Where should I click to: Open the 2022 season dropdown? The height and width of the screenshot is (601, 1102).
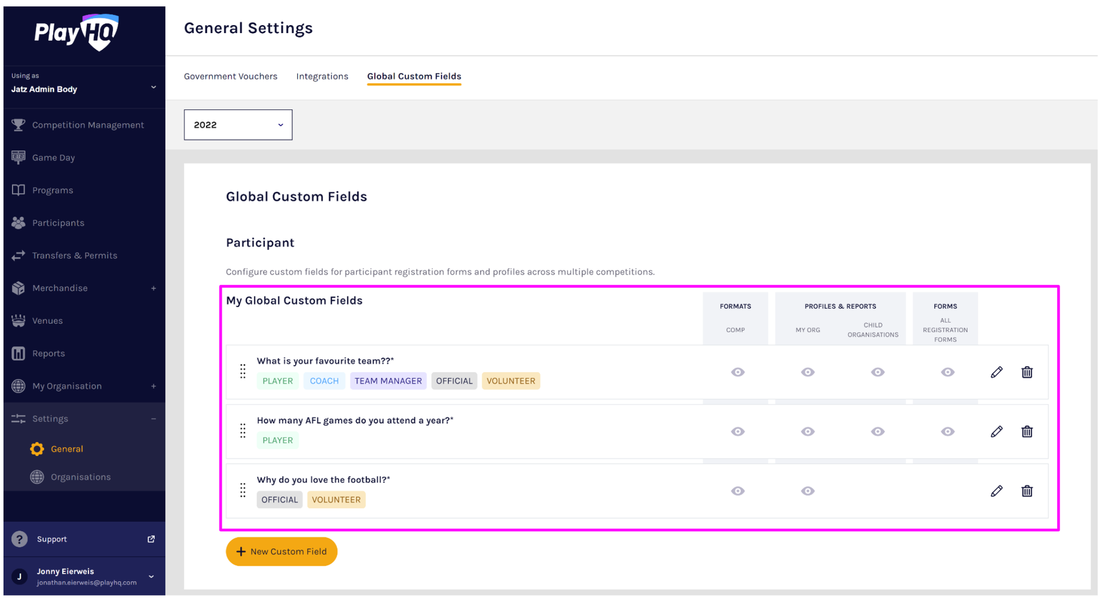click(238, 125)
